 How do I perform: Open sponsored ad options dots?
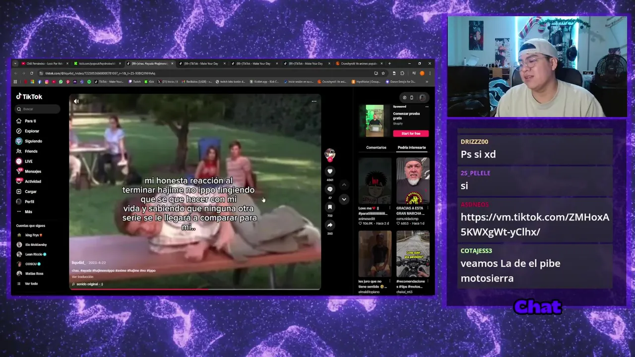[427, 107]
